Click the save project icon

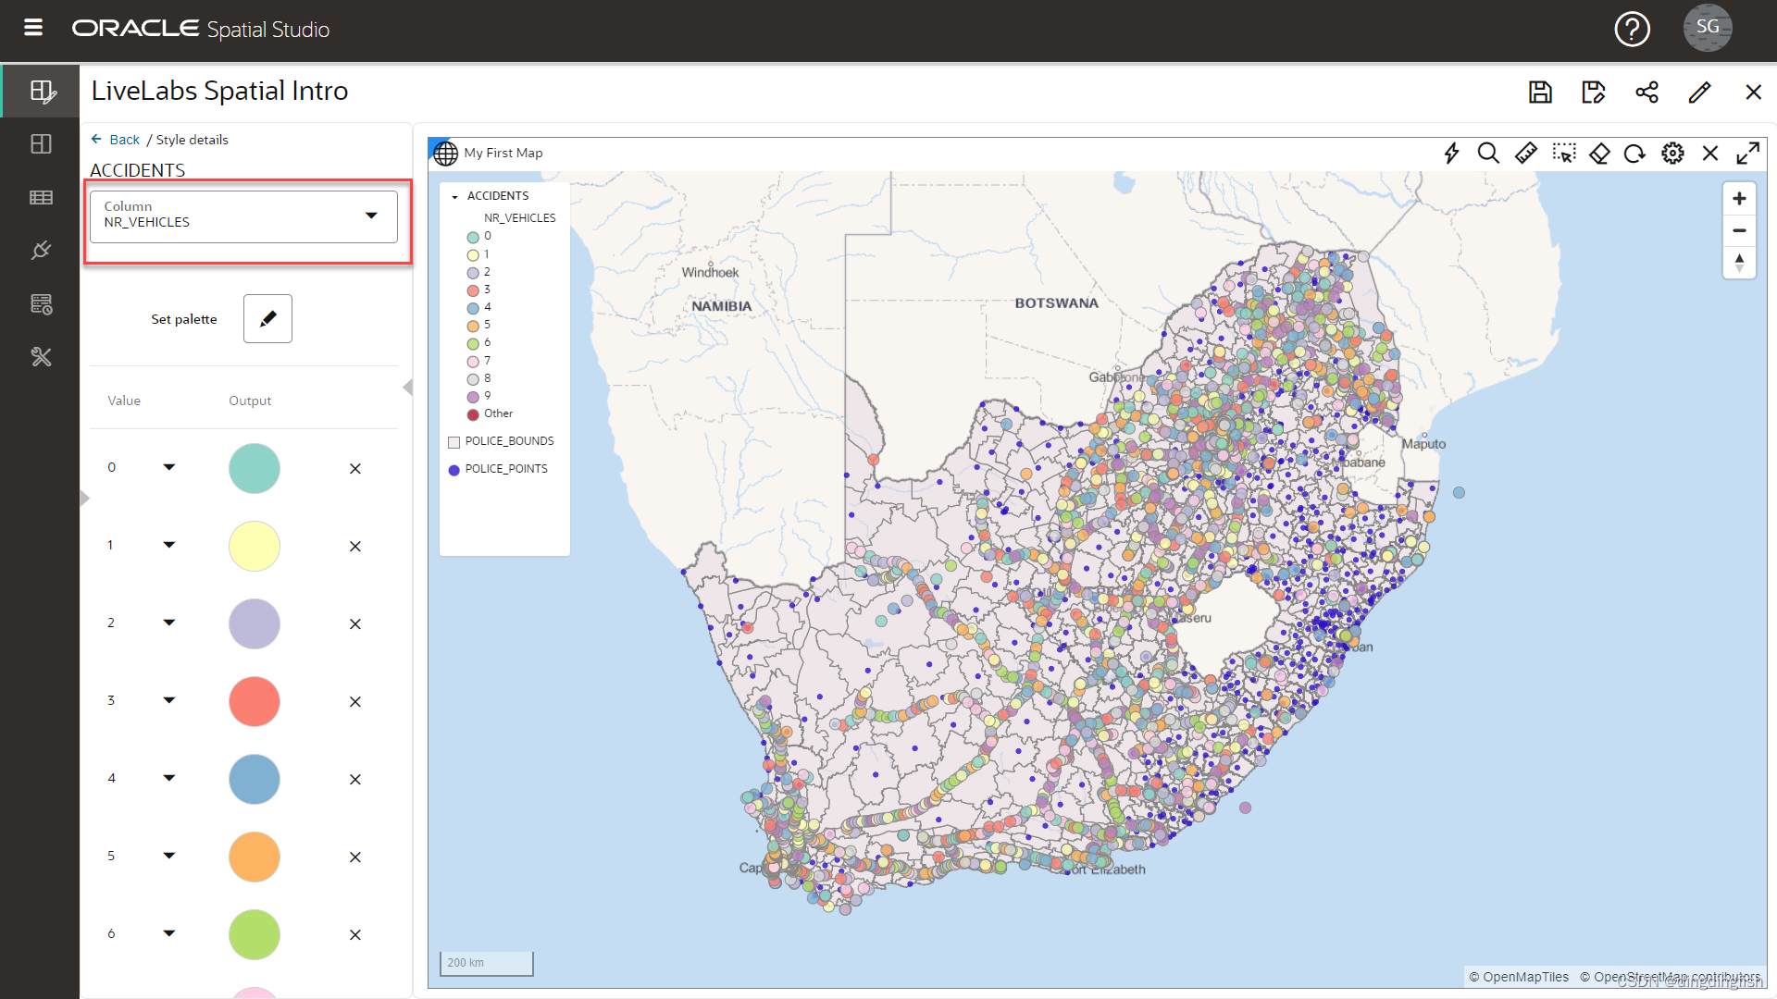click(1540, 92)
